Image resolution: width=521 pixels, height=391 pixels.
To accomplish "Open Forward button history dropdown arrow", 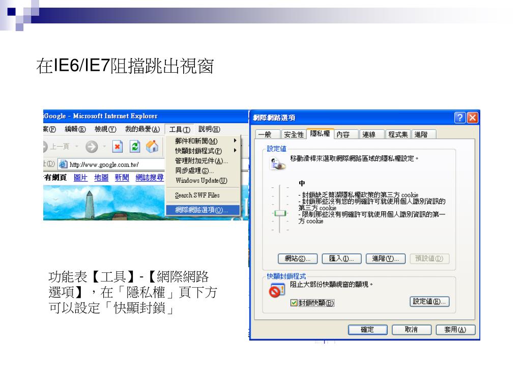I will pyautogui.click(x=104, y=146).
